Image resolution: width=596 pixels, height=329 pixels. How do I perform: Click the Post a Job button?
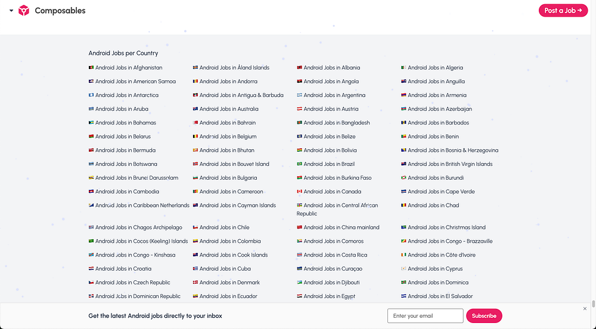tap(563, 11)
